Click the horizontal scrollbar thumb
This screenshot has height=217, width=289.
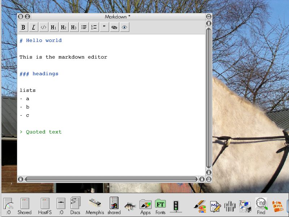coord(111,179)
